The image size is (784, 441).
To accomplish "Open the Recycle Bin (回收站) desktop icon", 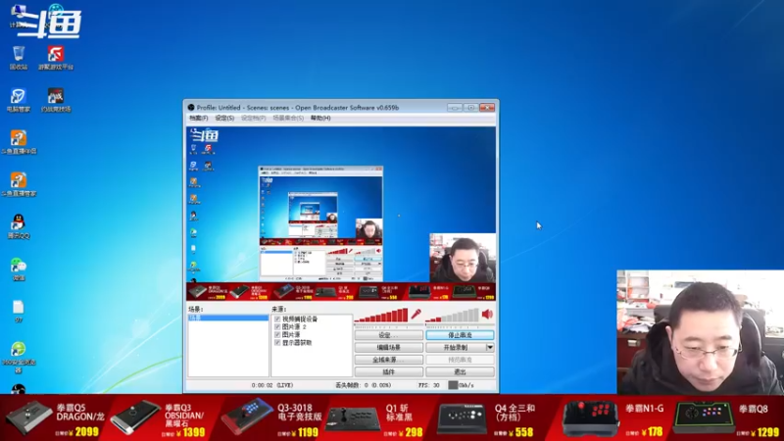I will click(19, 57).
